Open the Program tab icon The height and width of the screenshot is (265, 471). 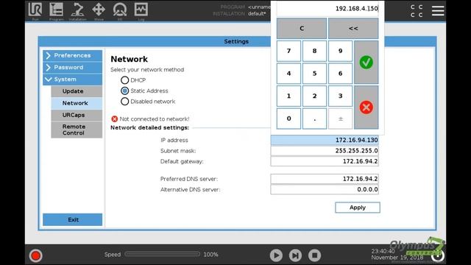(56, 11)
